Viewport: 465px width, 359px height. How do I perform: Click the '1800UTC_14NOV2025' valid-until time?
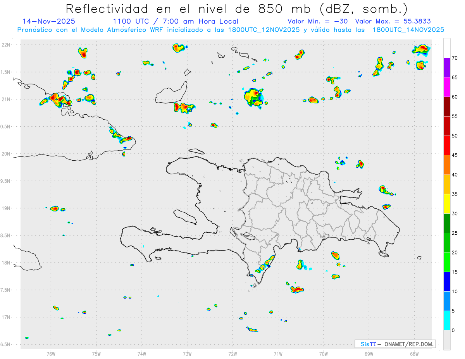pos(408,30)
